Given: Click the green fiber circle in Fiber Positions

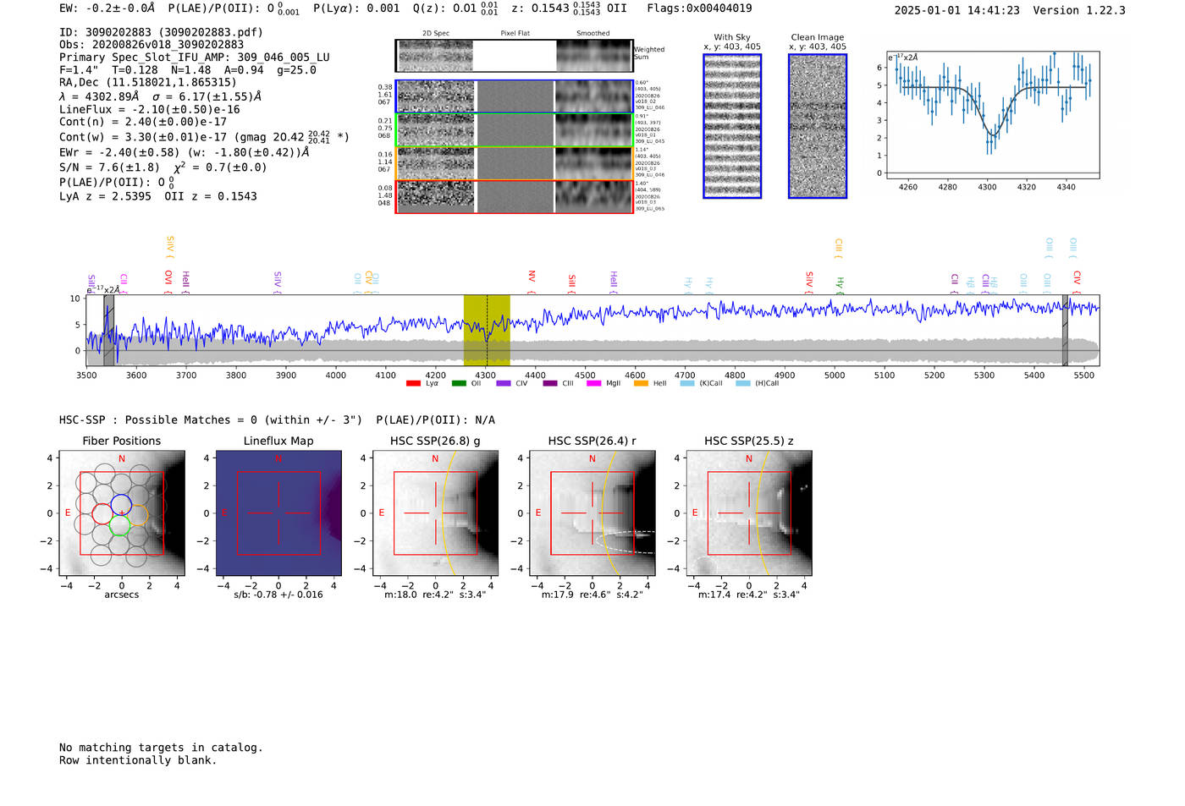Looking at the screenshot, I should pyautogui.click(x=120, y=525).
